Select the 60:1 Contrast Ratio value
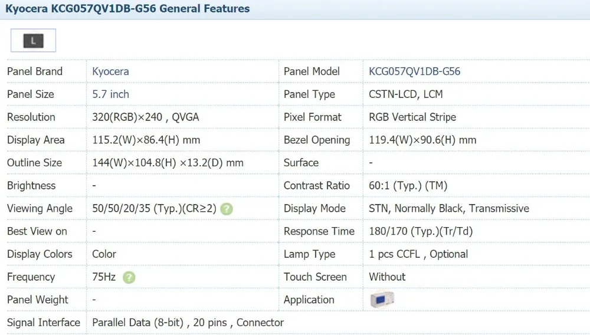This screenshot has width=590, height=335. (x=408, y=186)
